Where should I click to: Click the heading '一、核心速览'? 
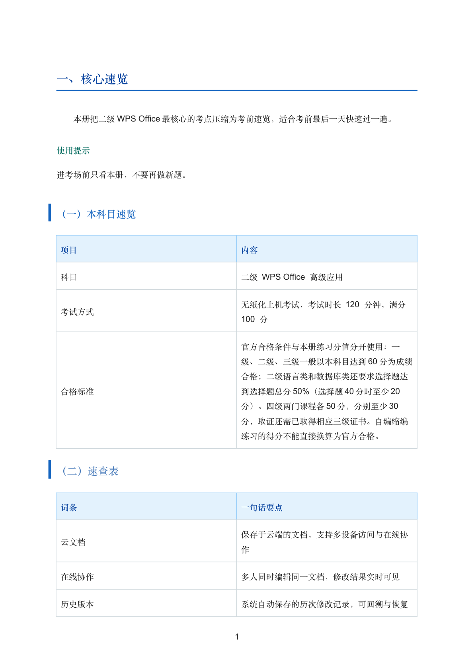(92, 79)
